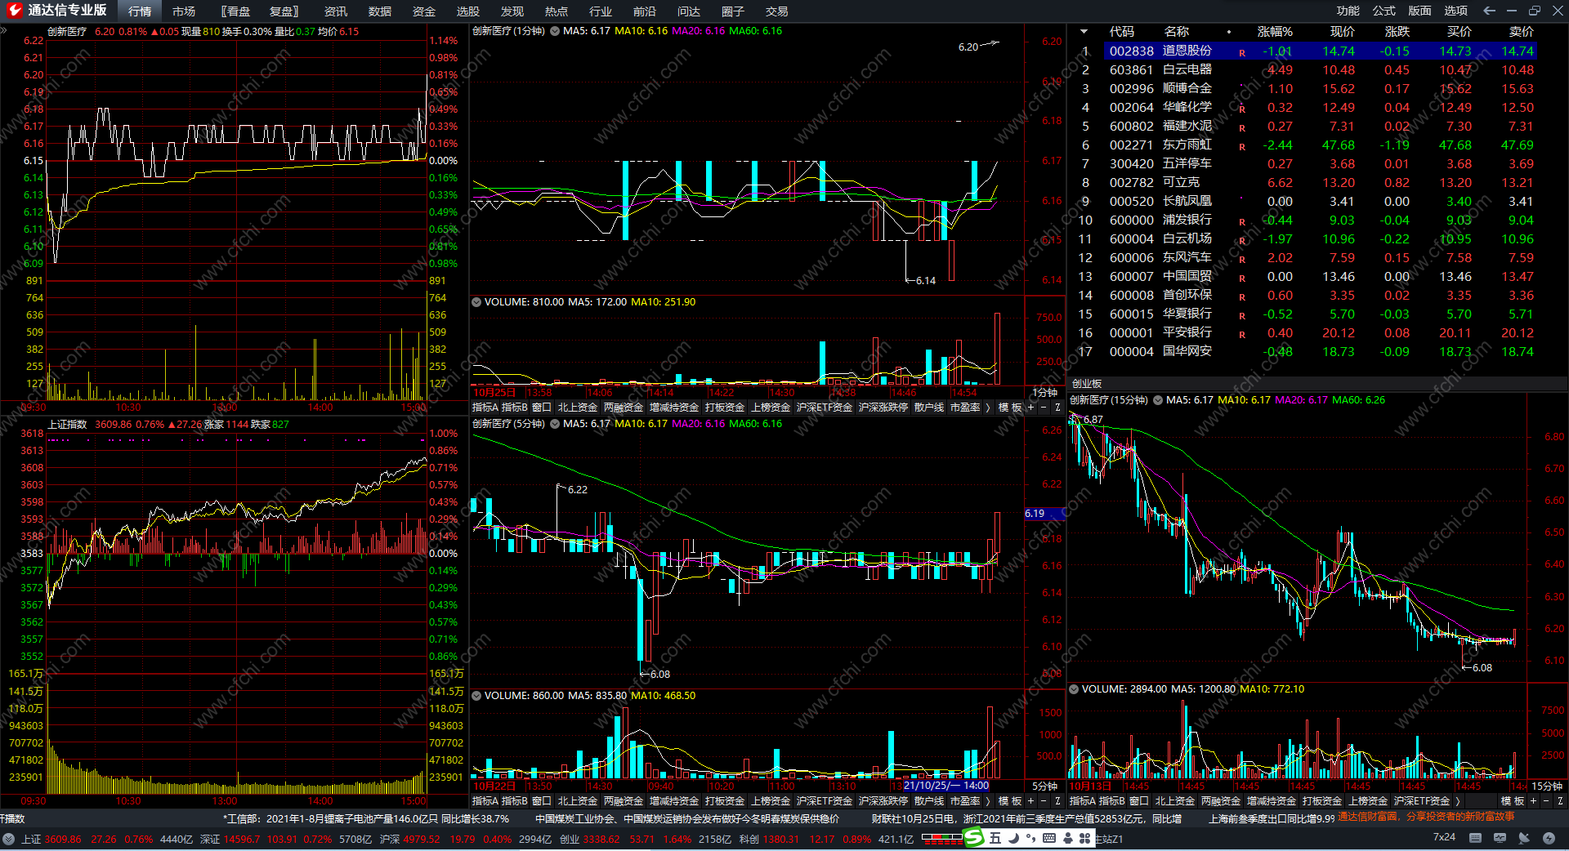Open dropdown arrow in the 5-minute chart header
This screenshot has height=851, width=1569.
coord(555,424)
